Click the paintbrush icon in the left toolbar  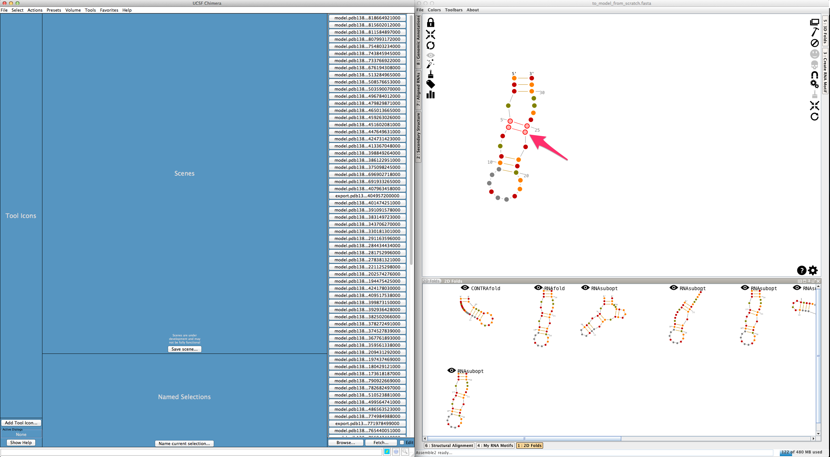click(x=431, y=74)
